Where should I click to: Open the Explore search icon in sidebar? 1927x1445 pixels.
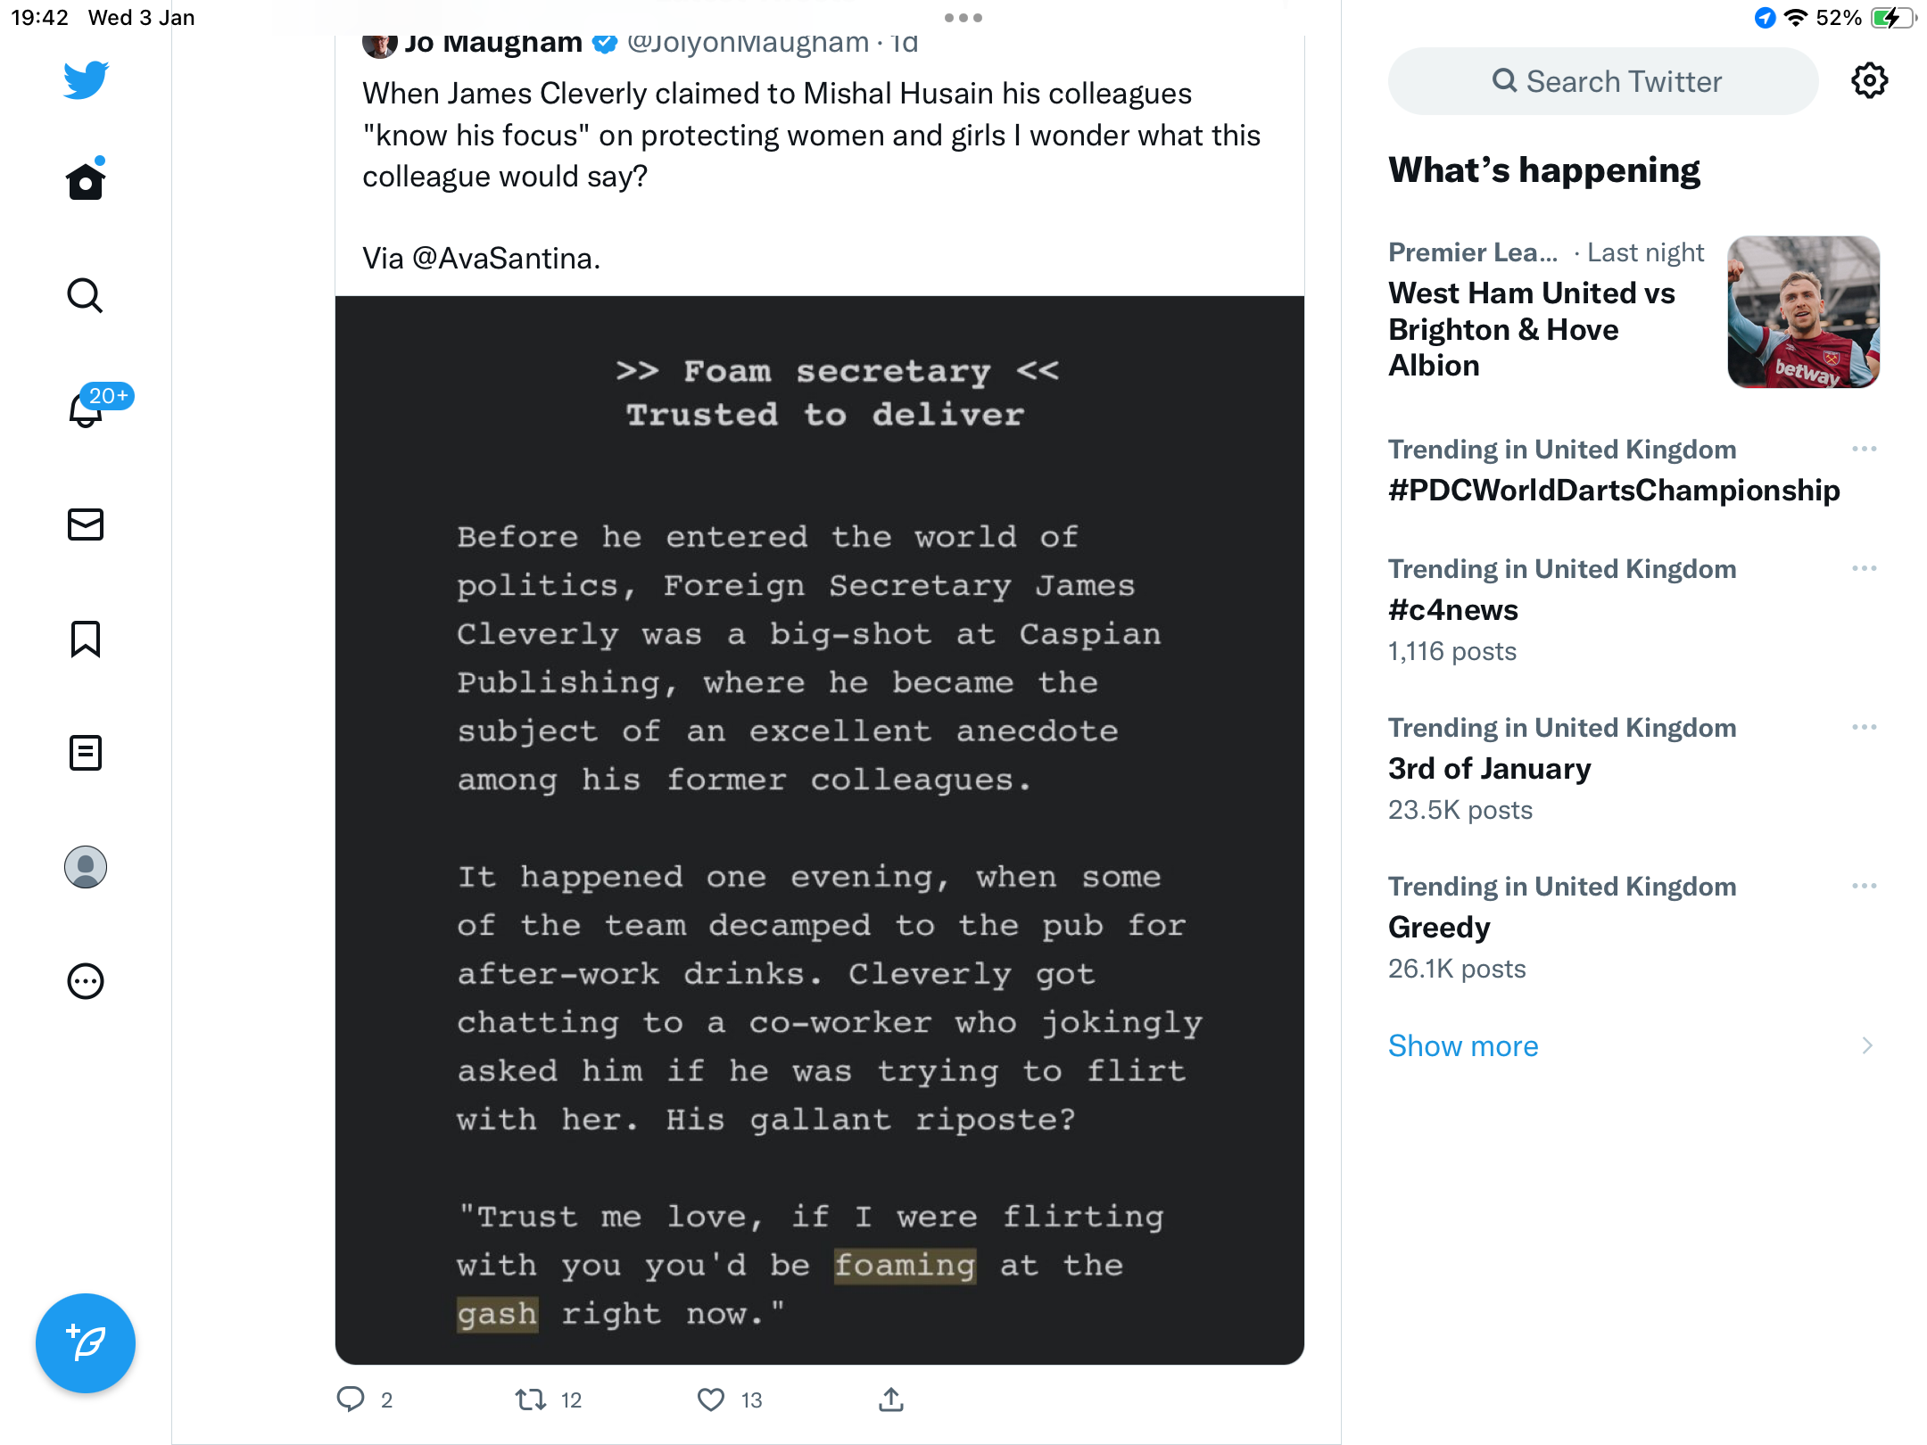86,295
